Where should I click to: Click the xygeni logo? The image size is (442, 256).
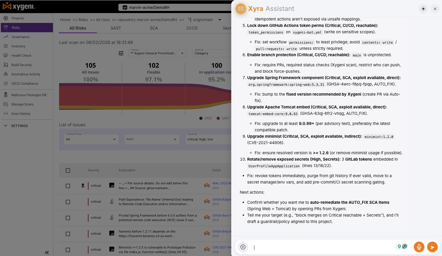[19, 6]
